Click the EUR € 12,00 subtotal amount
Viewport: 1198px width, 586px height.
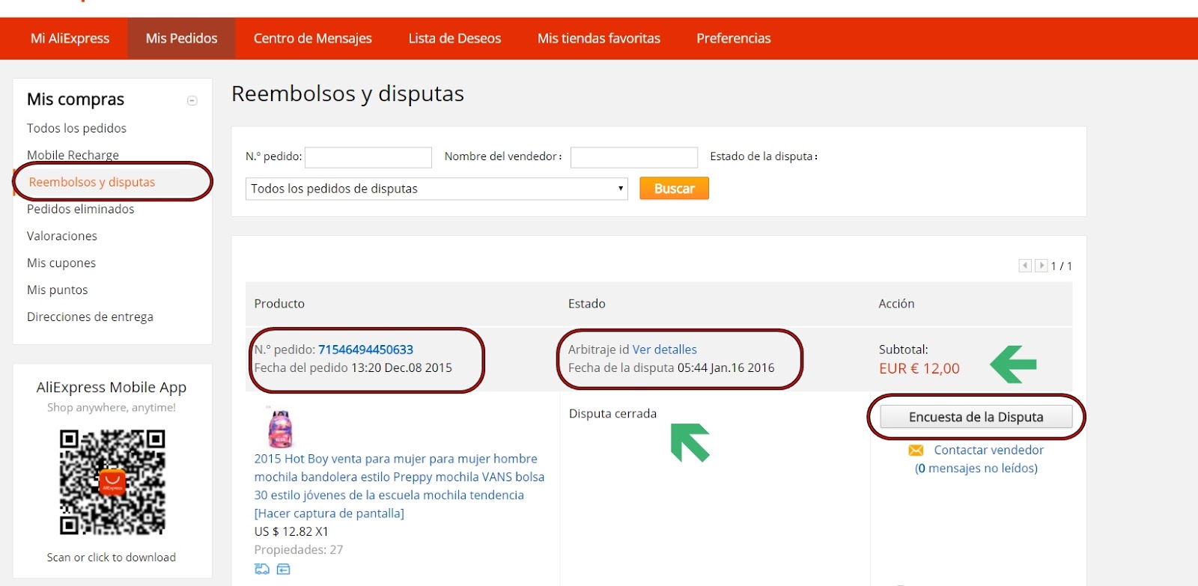click(x=919, y=368)
